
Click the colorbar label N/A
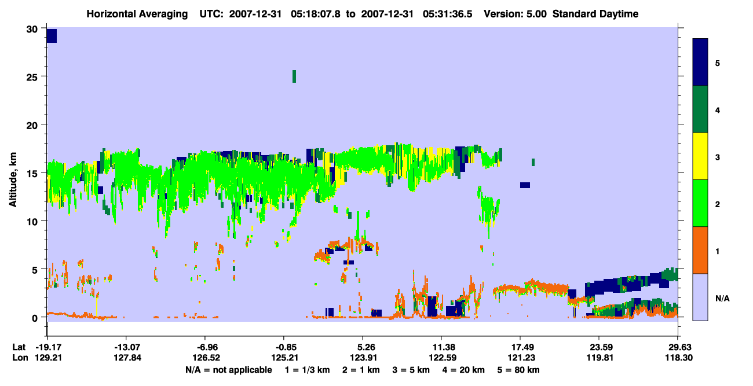(x=722, y=299)
